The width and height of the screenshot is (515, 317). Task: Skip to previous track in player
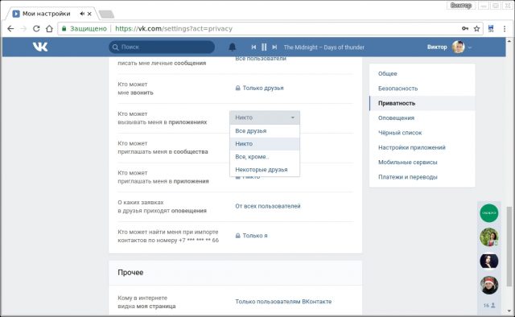click(x=253, y=47)
